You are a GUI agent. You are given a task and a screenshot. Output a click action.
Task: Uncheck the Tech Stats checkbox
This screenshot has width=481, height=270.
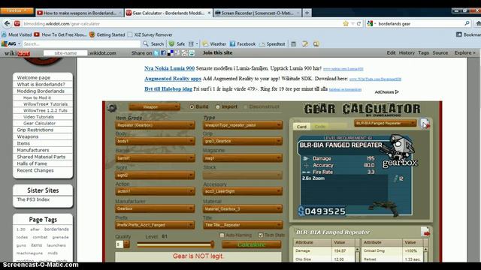tap(261, 235)
